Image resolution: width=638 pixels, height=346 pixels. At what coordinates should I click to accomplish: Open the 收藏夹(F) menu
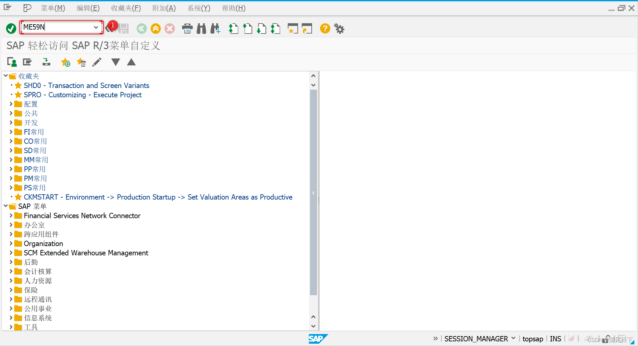(126, 8)
